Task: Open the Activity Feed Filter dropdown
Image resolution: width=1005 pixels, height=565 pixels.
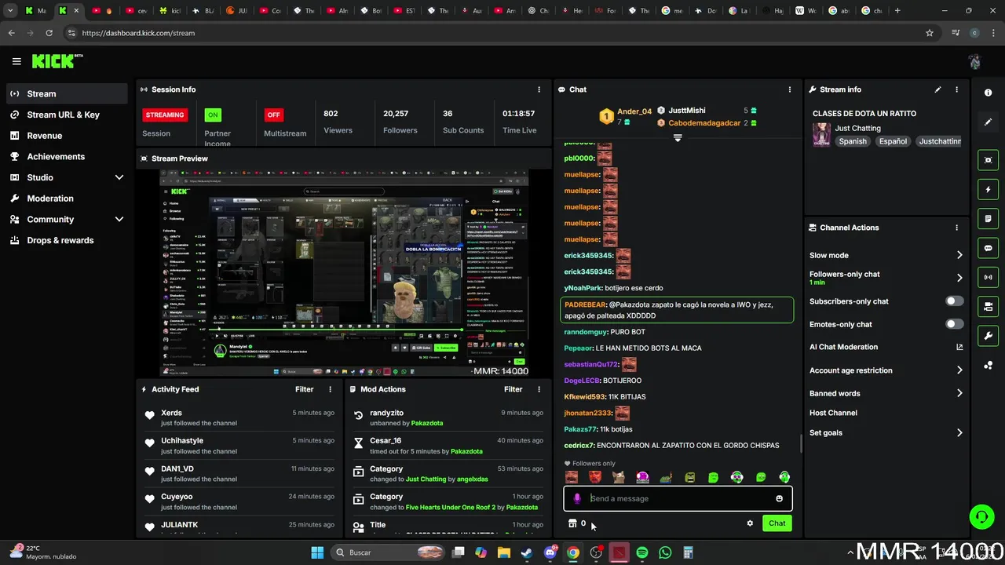Action: point(304,389)
